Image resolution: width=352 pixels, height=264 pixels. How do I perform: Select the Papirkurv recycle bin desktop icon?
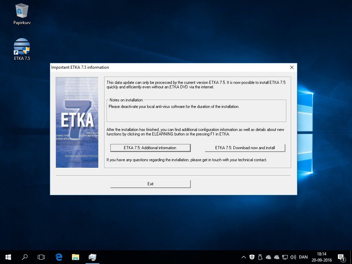tap(22, 14)
